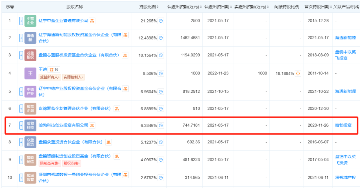This screenshot has height=188, width=362.
Task: Expand row 9 盘锦智能制造 shareholder details
Action: pyautogui.click(x=21, y=160)
